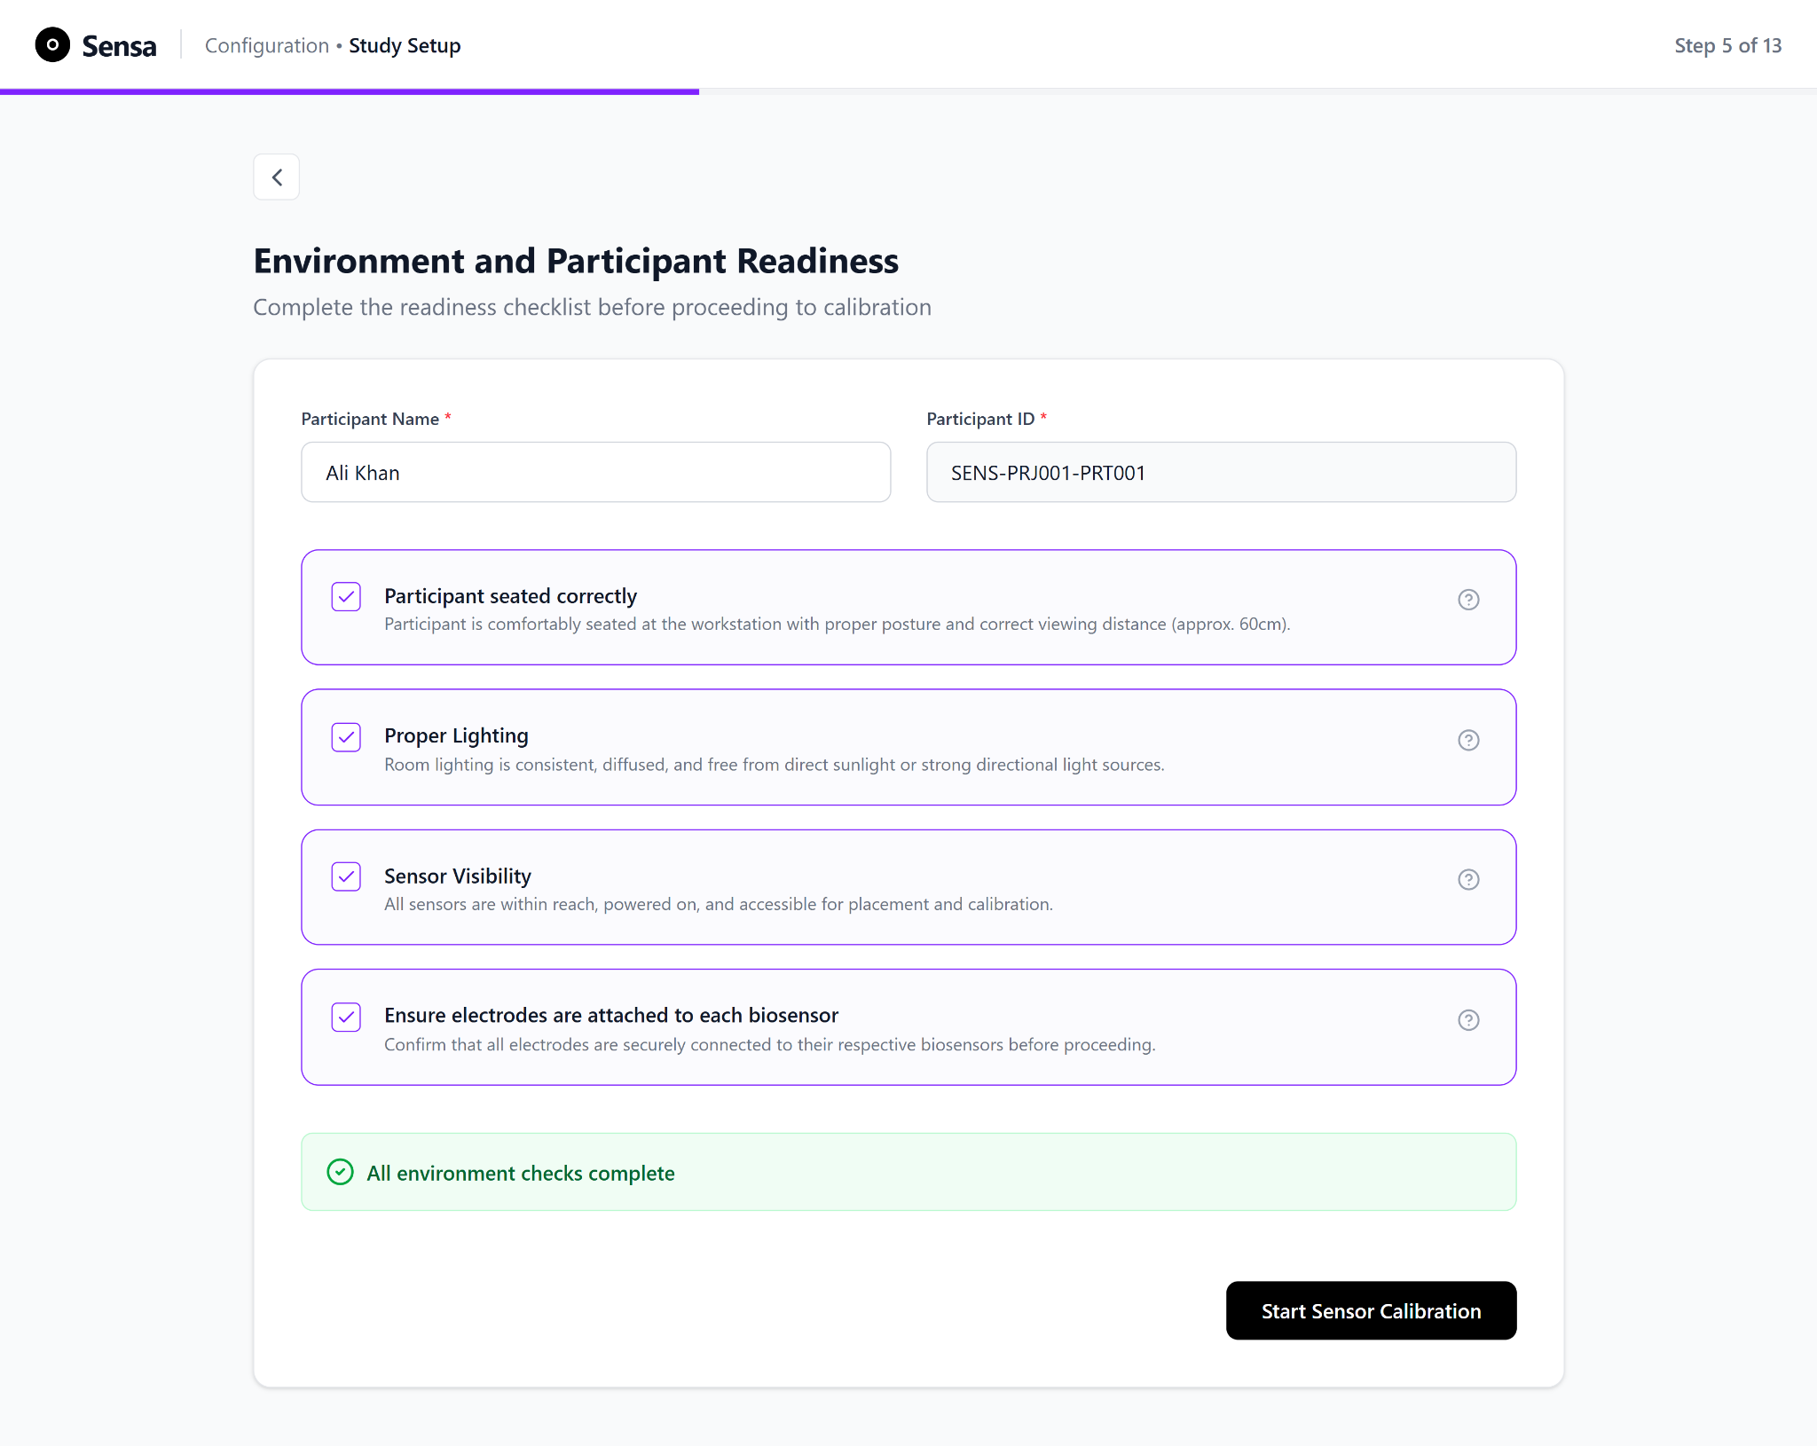Click the green checks complete icon
The height and width of the screenshot is (1446, 1817).
(x=341, y=1173)
